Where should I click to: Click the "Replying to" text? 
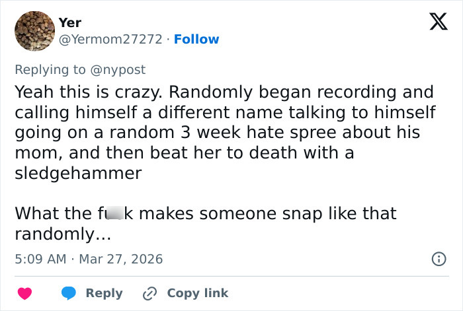[x=52, y=69]
